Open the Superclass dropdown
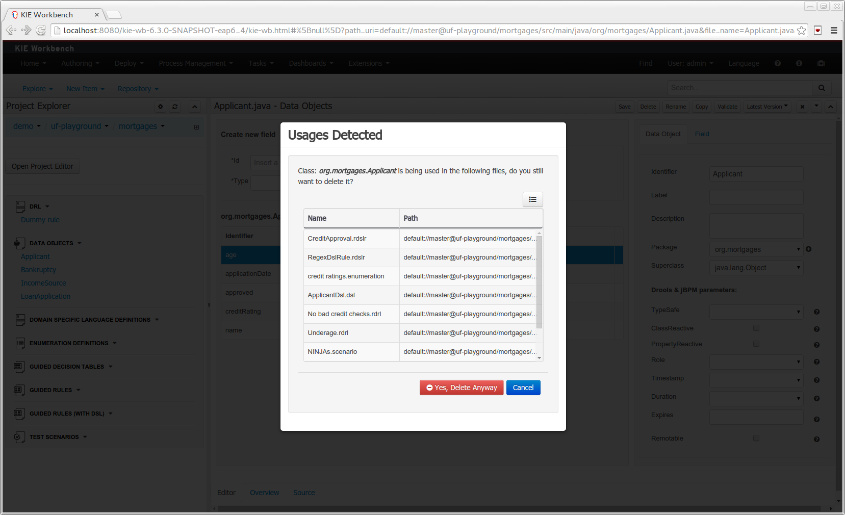This screenshot has height=515, width=845. (756, 268)
